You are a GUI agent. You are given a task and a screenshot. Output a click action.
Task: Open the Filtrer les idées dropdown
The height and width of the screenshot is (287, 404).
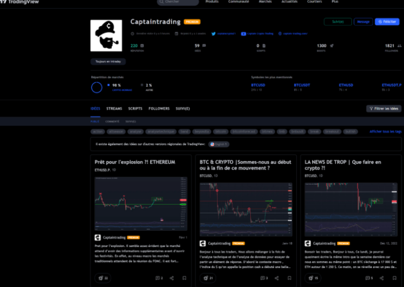384,108
